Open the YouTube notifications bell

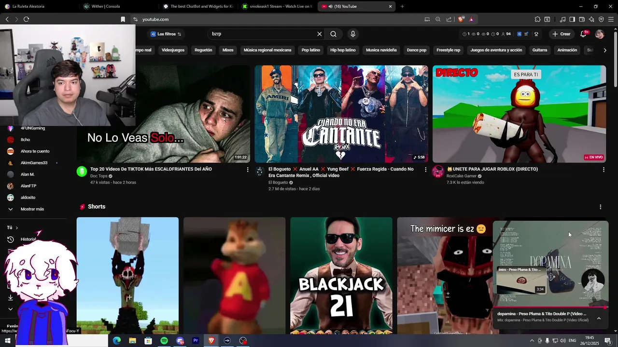(584, 34)
